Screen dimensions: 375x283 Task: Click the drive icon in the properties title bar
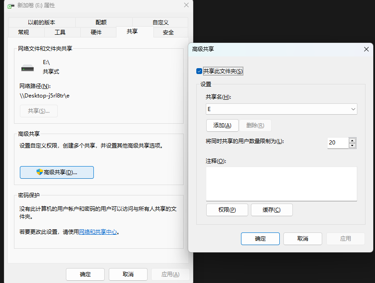click(11, 6)
